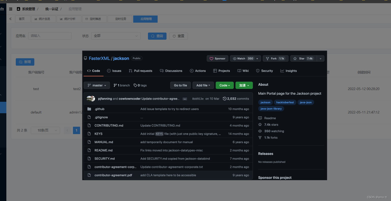Open CONTRIBUTING.md file
Image resolution: width=391 pixels, height=201 pixels.
[x=109, y=125]
